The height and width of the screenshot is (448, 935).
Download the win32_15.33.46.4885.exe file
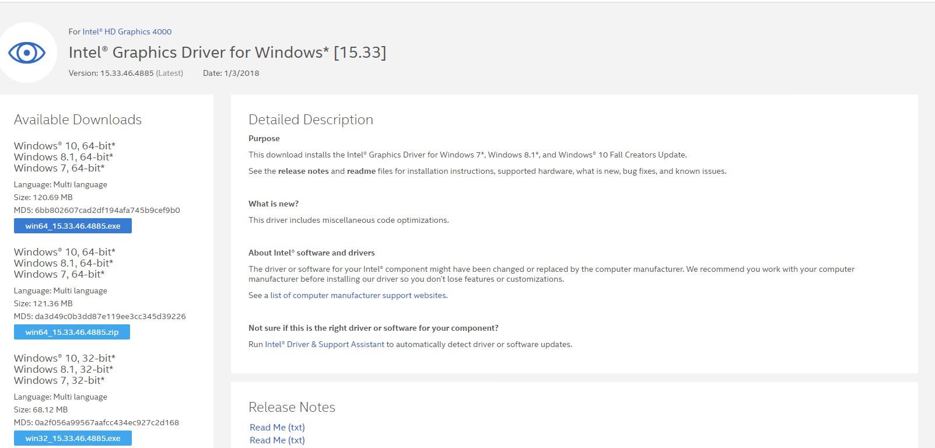tap(73, 438)
